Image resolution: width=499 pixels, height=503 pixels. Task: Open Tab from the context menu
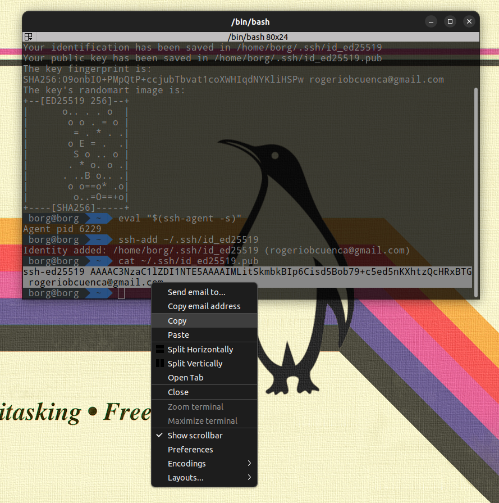(x=185, y=378)
